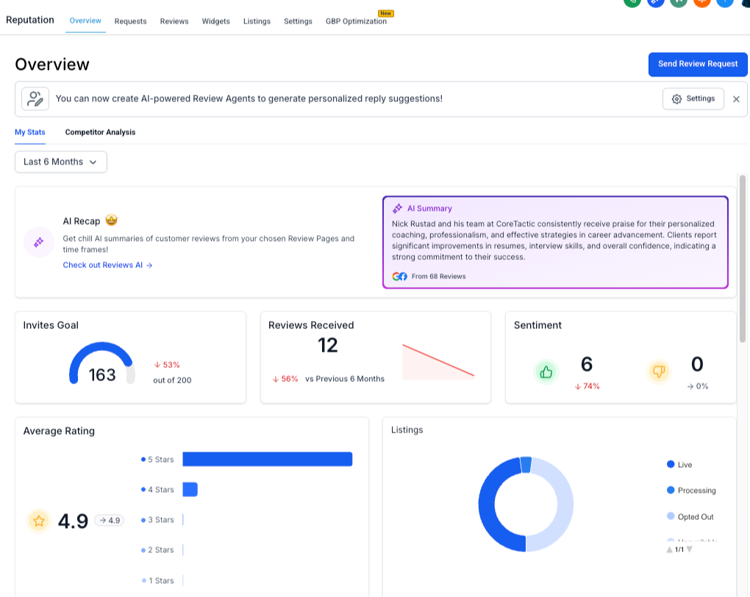Open the Last 6 Months date range dropdown
750x597 pixels.
(61, 162)
